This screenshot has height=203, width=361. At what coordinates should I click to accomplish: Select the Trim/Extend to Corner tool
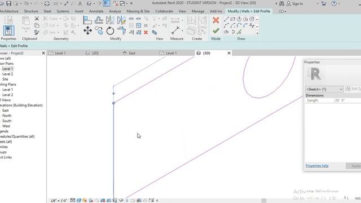click(122, 30)
